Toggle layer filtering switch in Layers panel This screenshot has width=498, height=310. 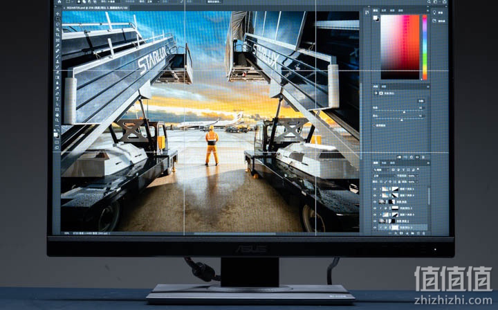coord(418,169)
